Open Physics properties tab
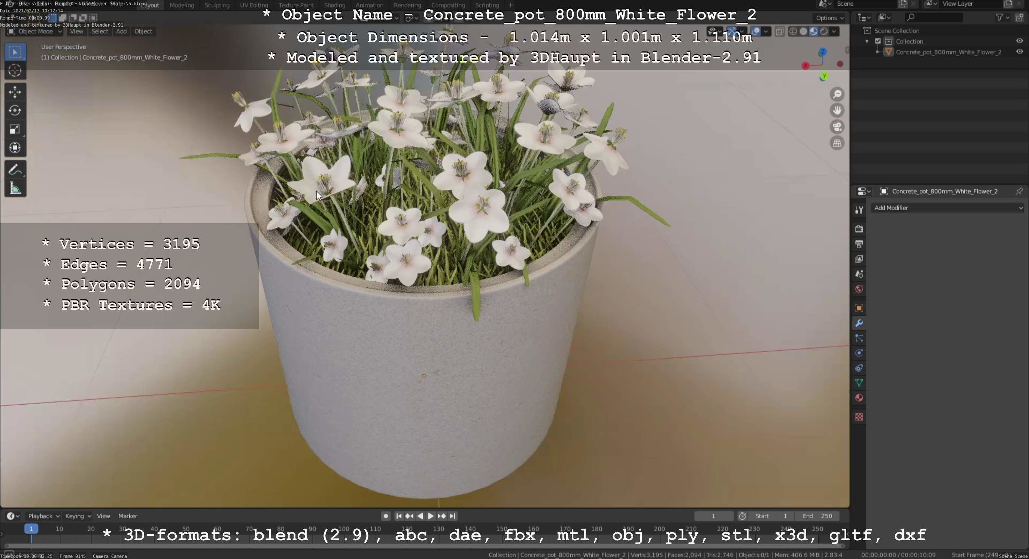This screenshot has width=1029, height=559. coord(859,353)
